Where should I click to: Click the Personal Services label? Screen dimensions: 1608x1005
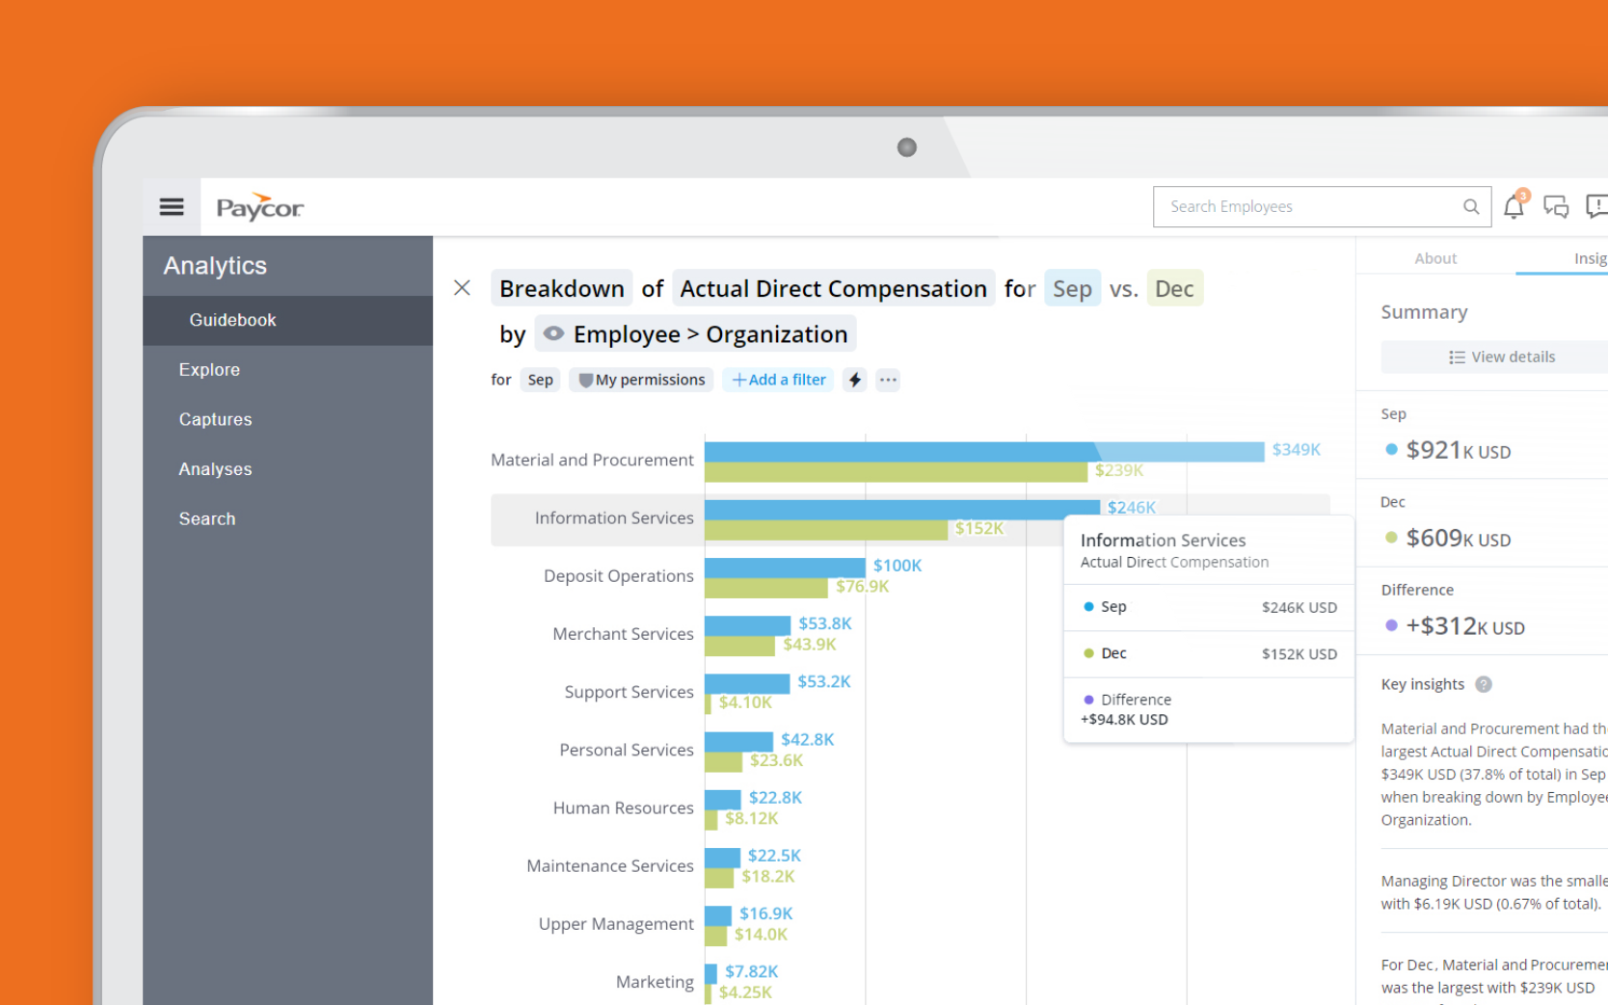pyautogui.click(x=627, y=750)
